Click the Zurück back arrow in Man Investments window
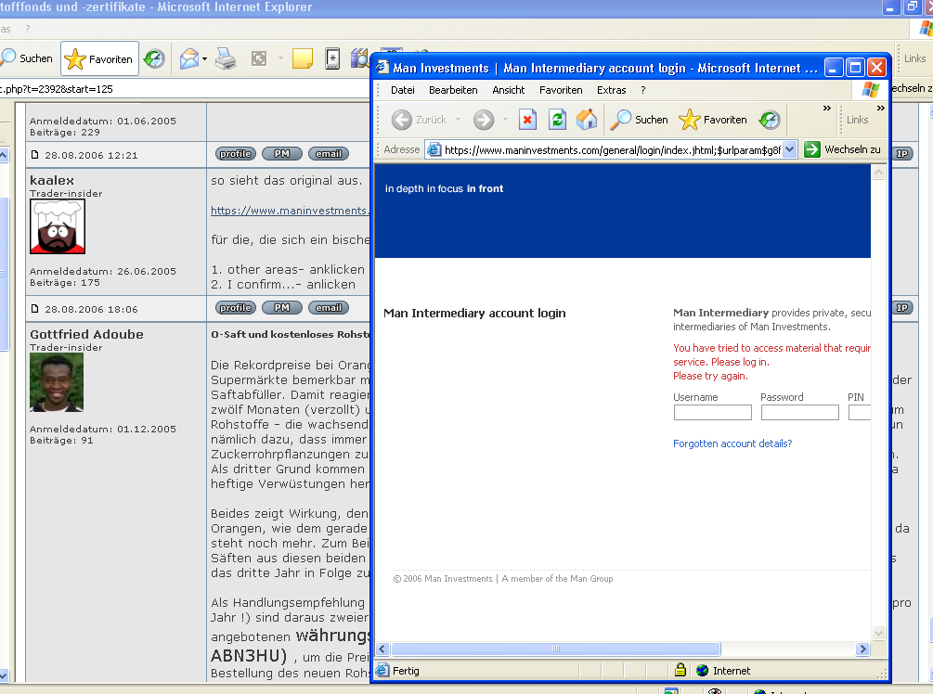The image size is (933, 694). (402, 120)
